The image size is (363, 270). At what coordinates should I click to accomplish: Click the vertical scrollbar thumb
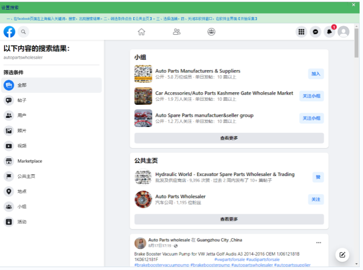[356, 43]
